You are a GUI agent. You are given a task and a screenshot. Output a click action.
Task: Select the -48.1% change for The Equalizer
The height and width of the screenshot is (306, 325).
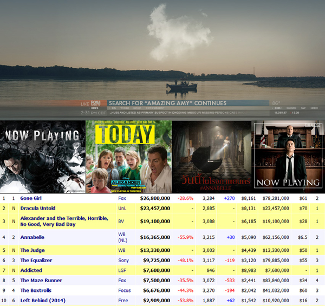tap(185, 260)
